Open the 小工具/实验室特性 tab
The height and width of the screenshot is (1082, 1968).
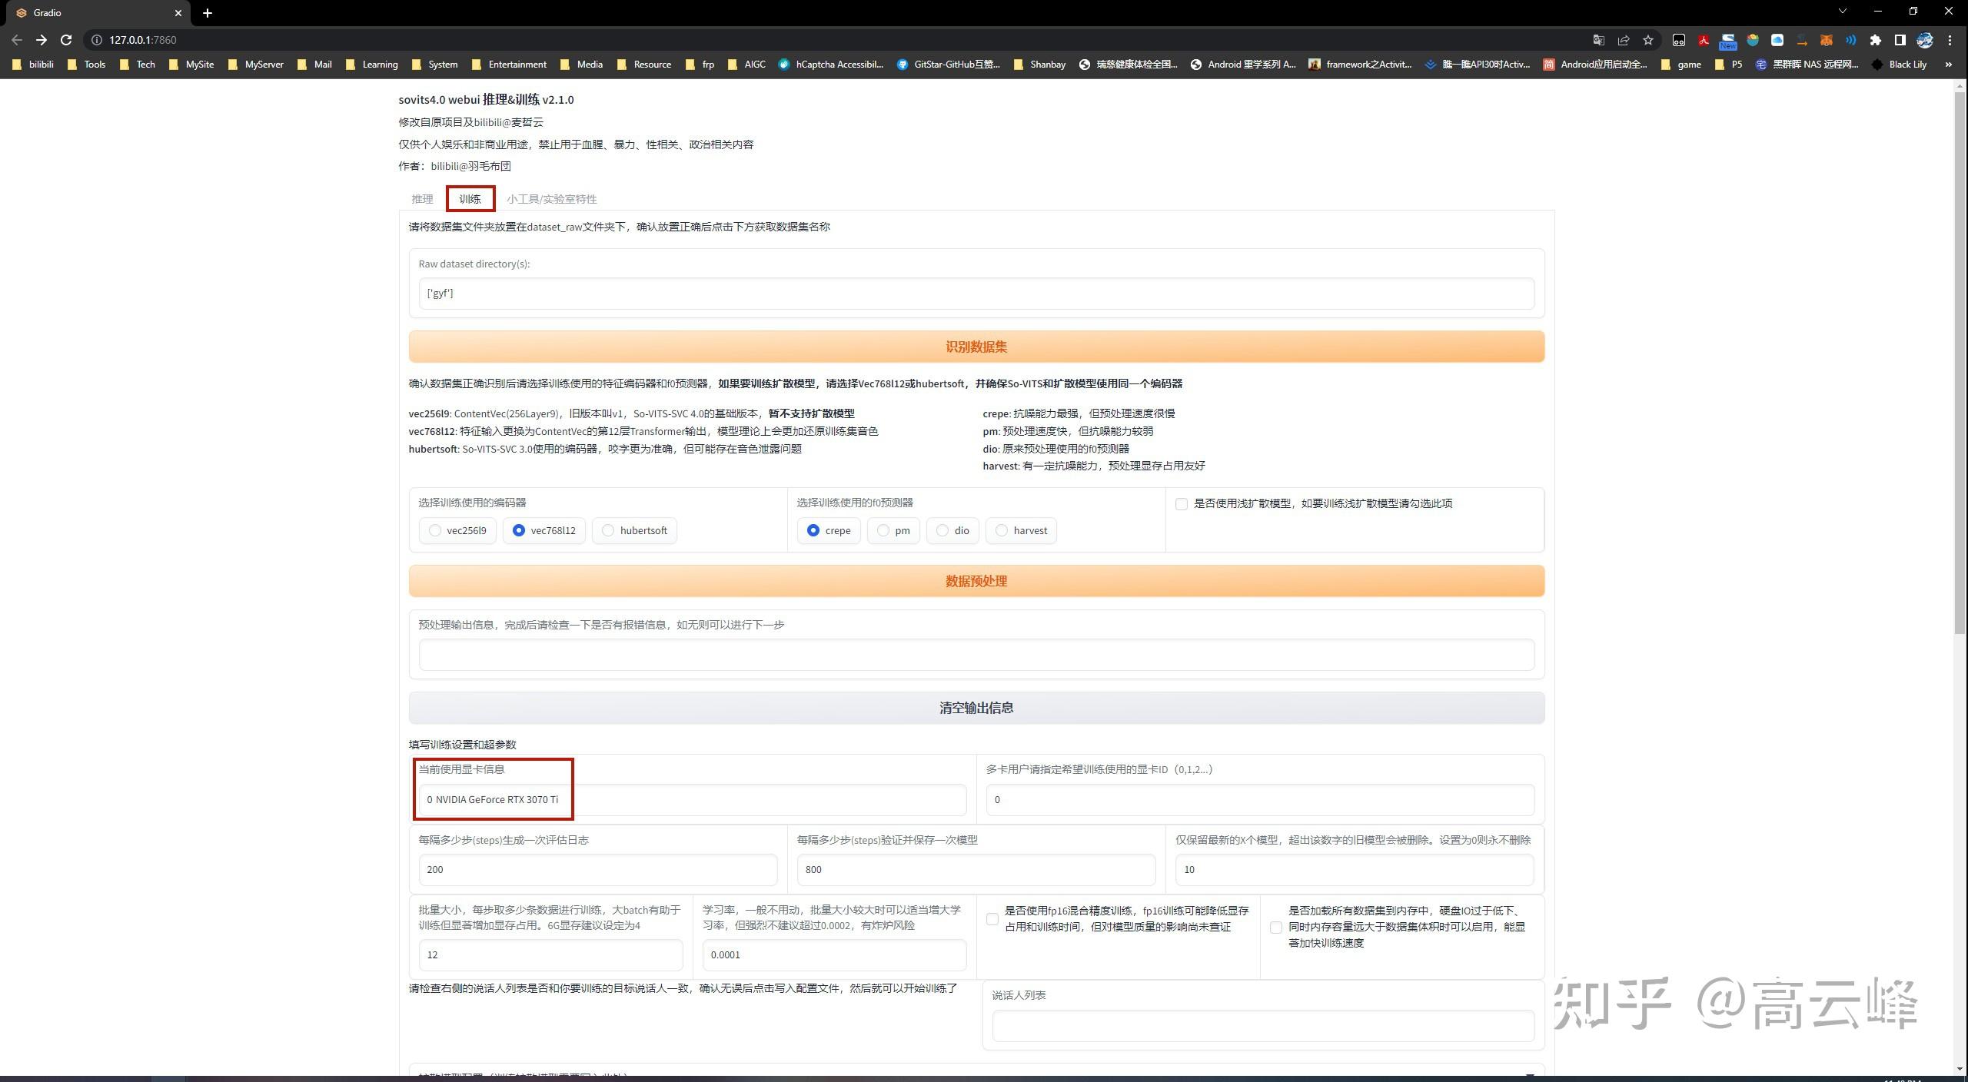coord(551,199)
